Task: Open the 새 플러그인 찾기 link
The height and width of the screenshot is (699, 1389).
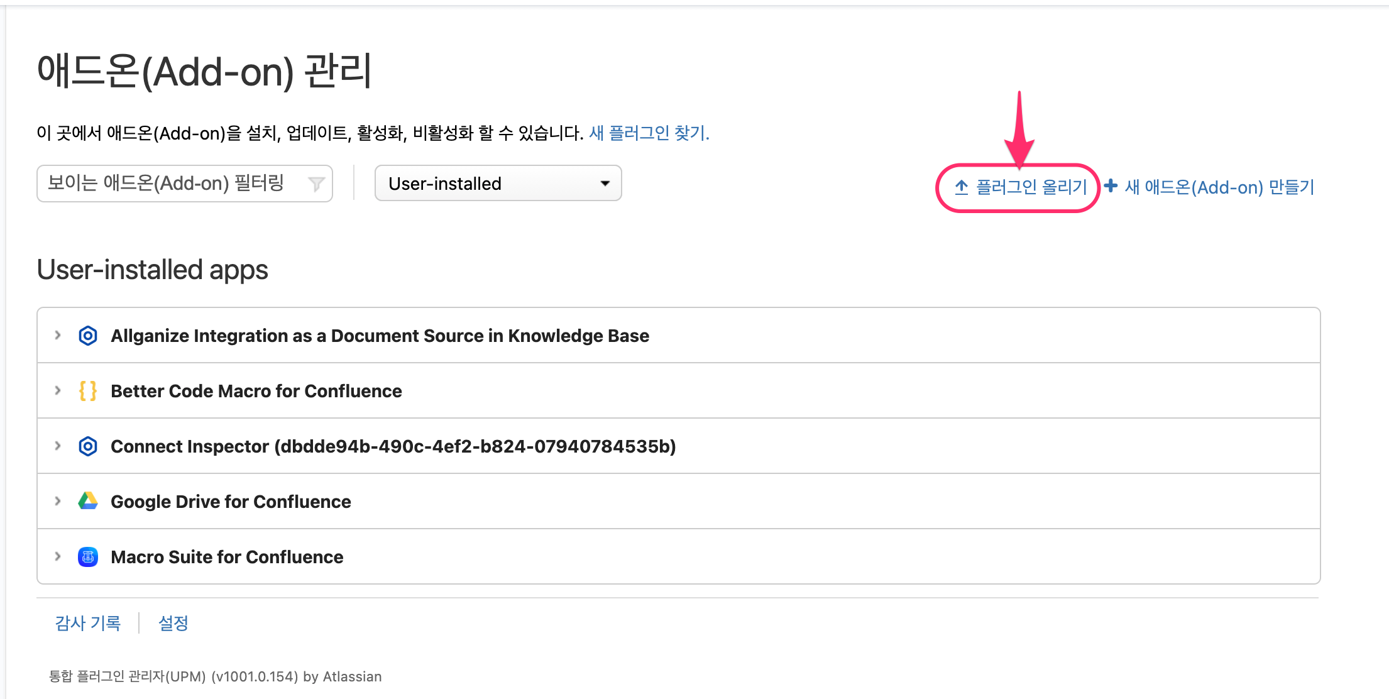Action: 649,133
